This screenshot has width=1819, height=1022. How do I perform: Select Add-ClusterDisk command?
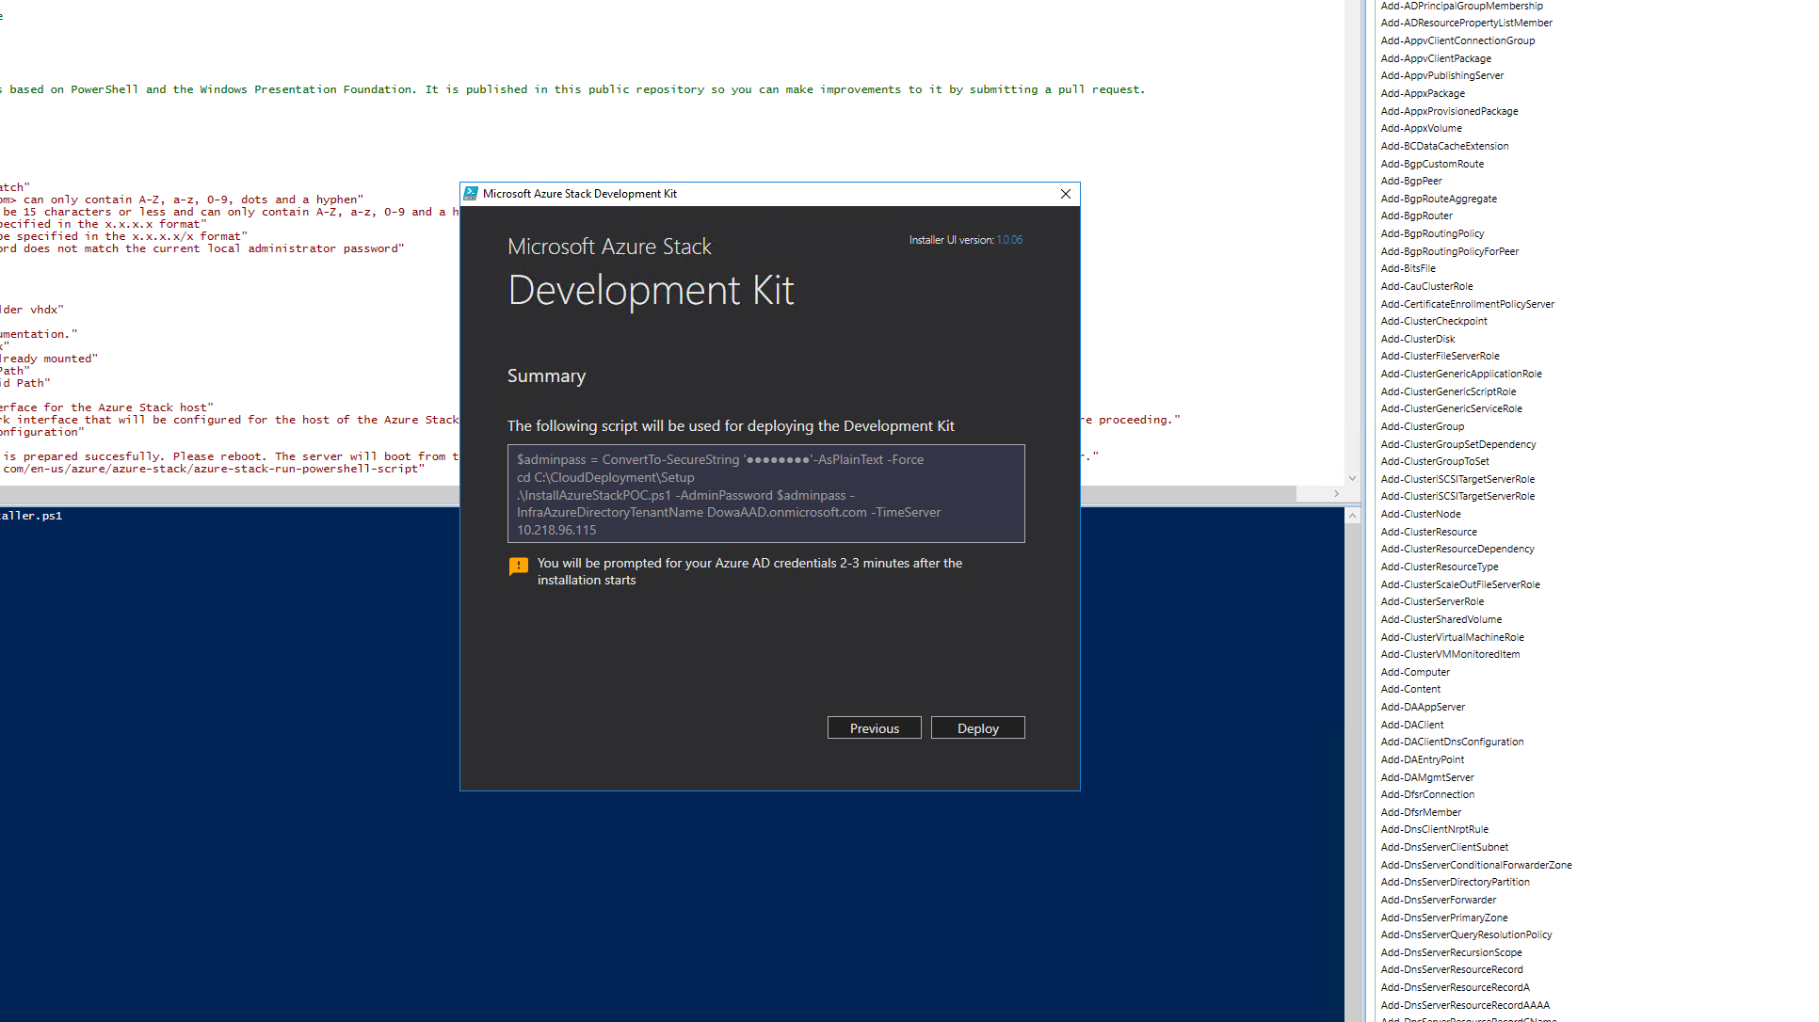1417,339
